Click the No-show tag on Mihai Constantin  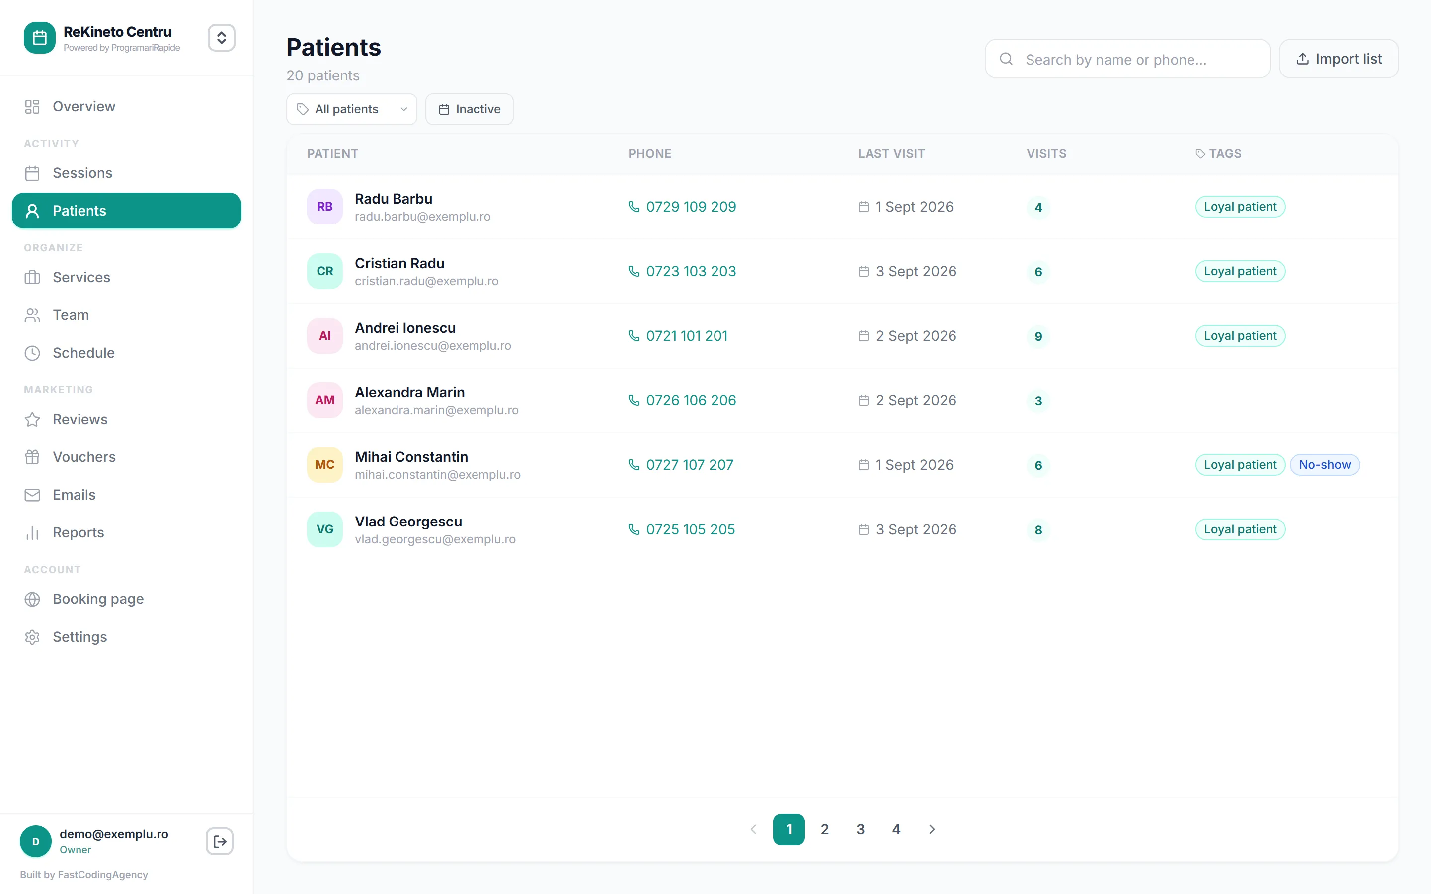pos(1325,465)
